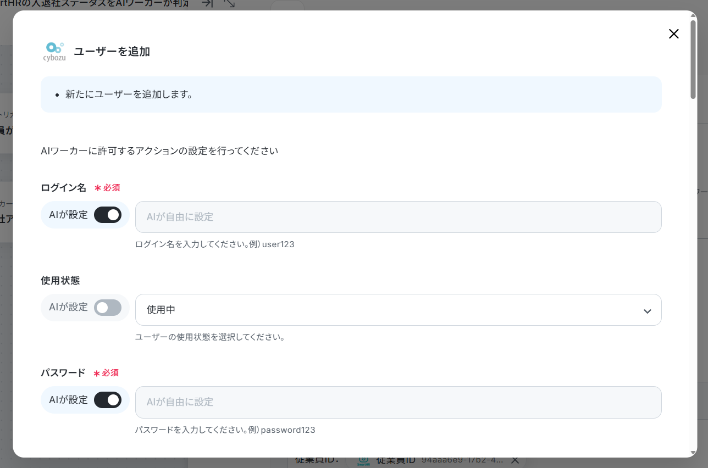708x468 pixels.
Task: Click the cybozu logo icon
Action: 54,52
